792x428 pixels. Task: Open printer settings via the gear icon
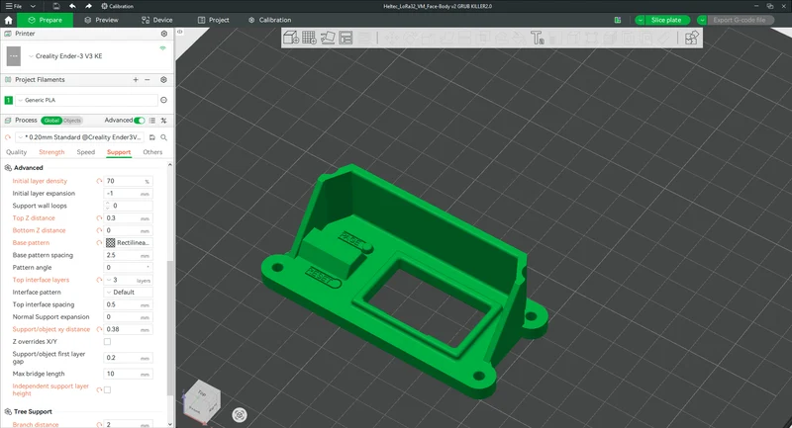[x=164, y=34]
